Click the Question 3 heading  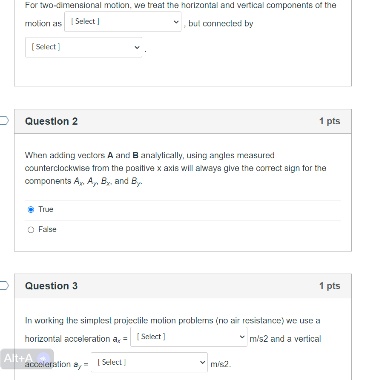tap(52, 286)
